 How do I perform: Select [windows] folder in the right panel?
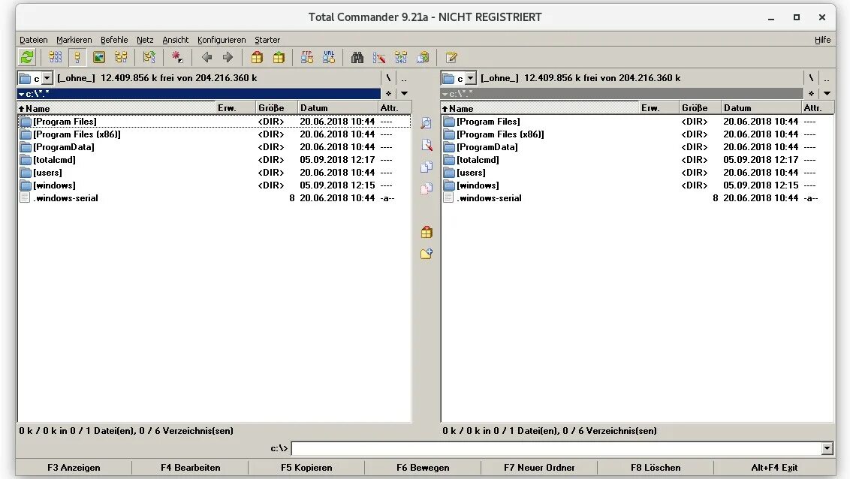pyautogui.click(x=637, y=185)
